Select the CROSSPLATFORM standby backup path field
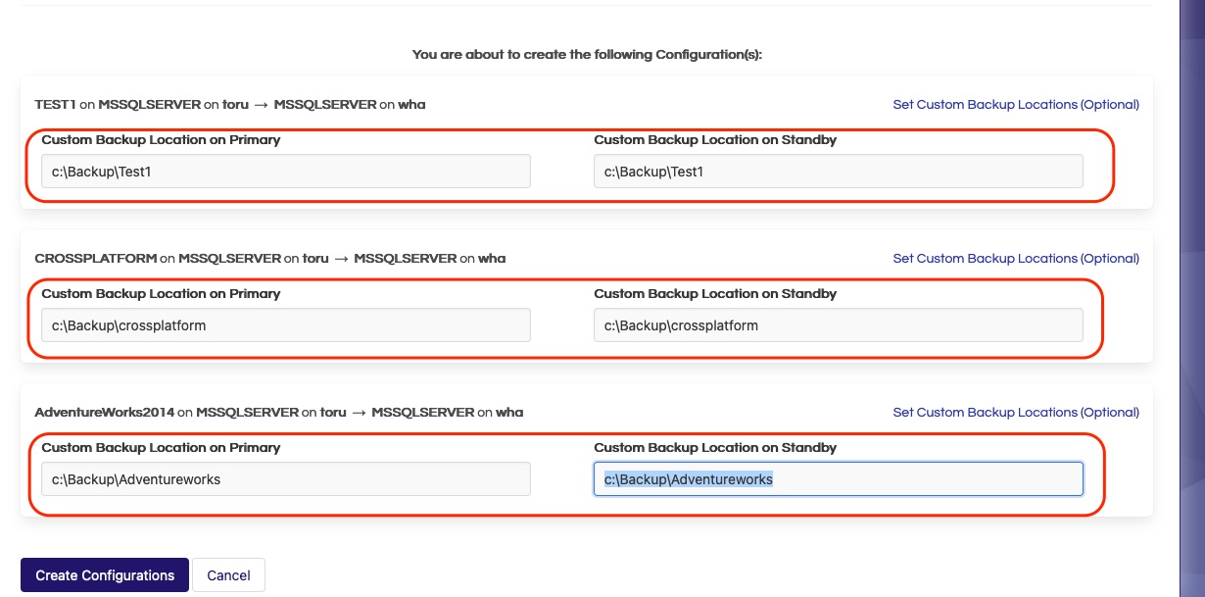Screen dimensions: 1205x597 pos(838,324)
